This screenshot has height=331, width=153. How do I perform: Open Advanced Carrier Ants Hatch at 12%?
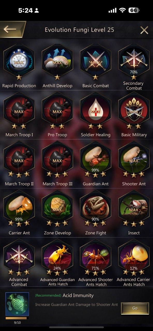pos(134,258)
